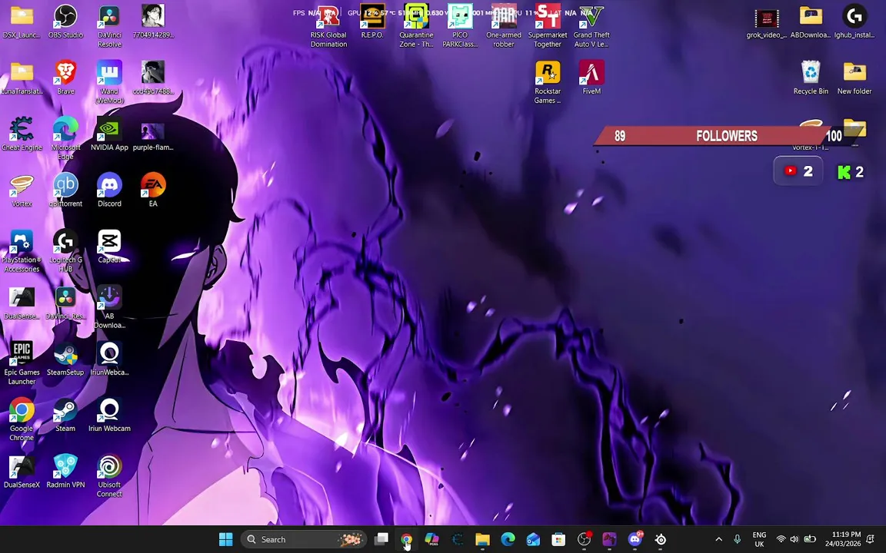886x553 pixels.
Task: Open the DaVinci_Res... installer icon
Action: (65, 303)
